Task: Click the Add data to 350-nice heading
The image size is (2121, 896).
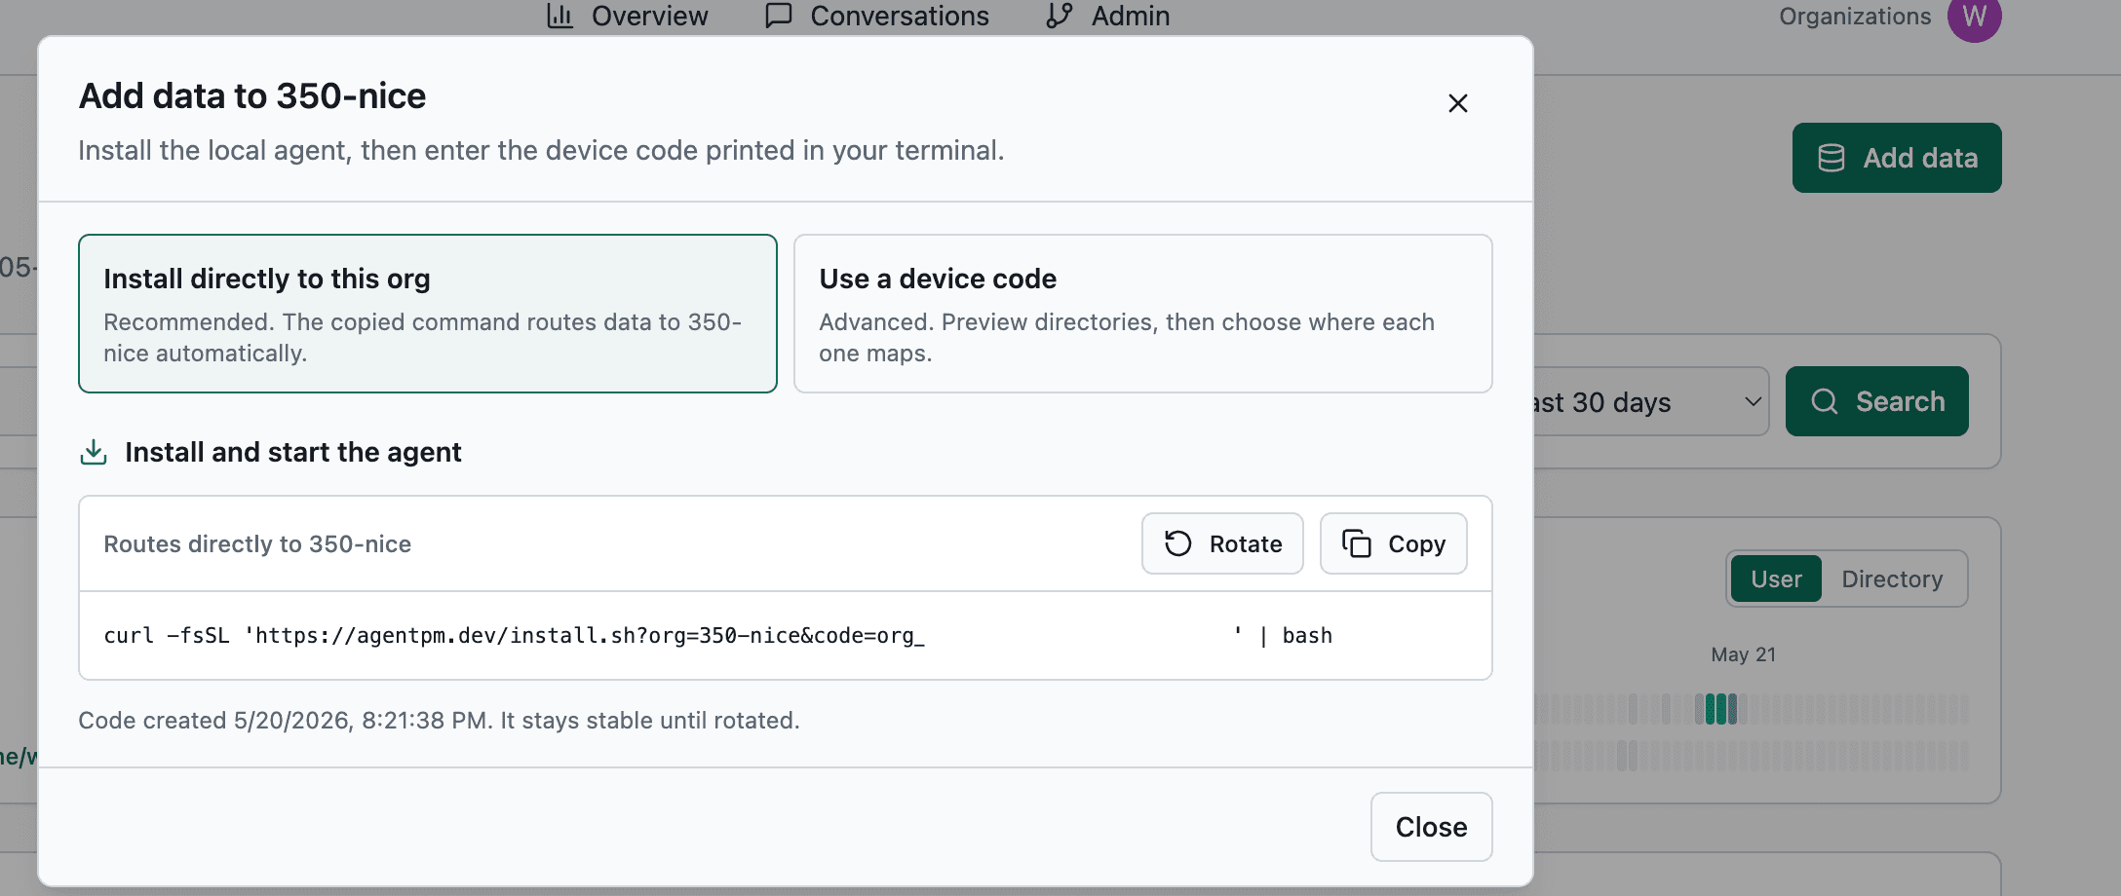Action: [x=251, y=96]
